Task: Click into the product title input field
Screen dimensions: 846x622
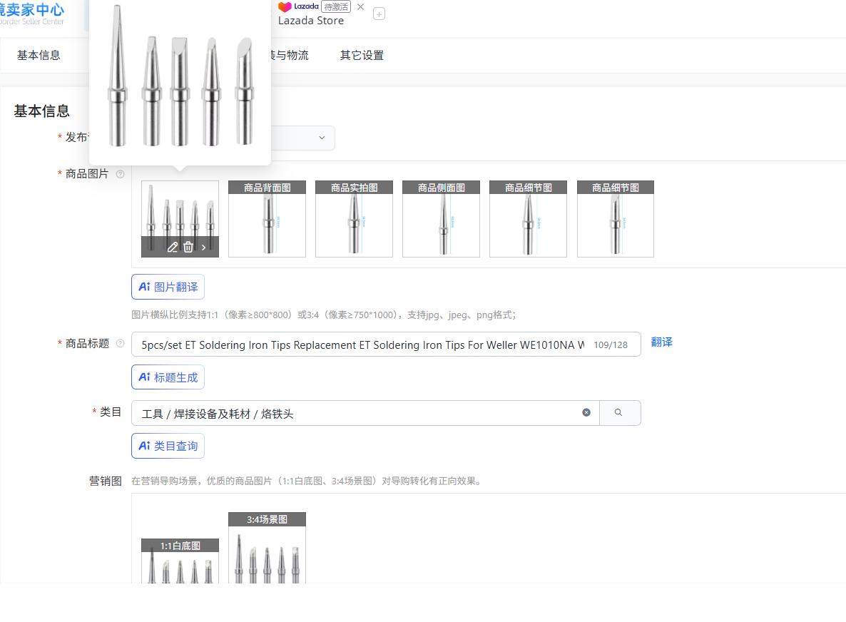Action: tap(386, 345)
